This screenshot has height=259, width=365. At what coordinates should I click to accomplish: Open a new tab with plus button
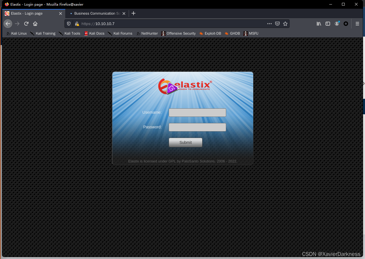133,13
